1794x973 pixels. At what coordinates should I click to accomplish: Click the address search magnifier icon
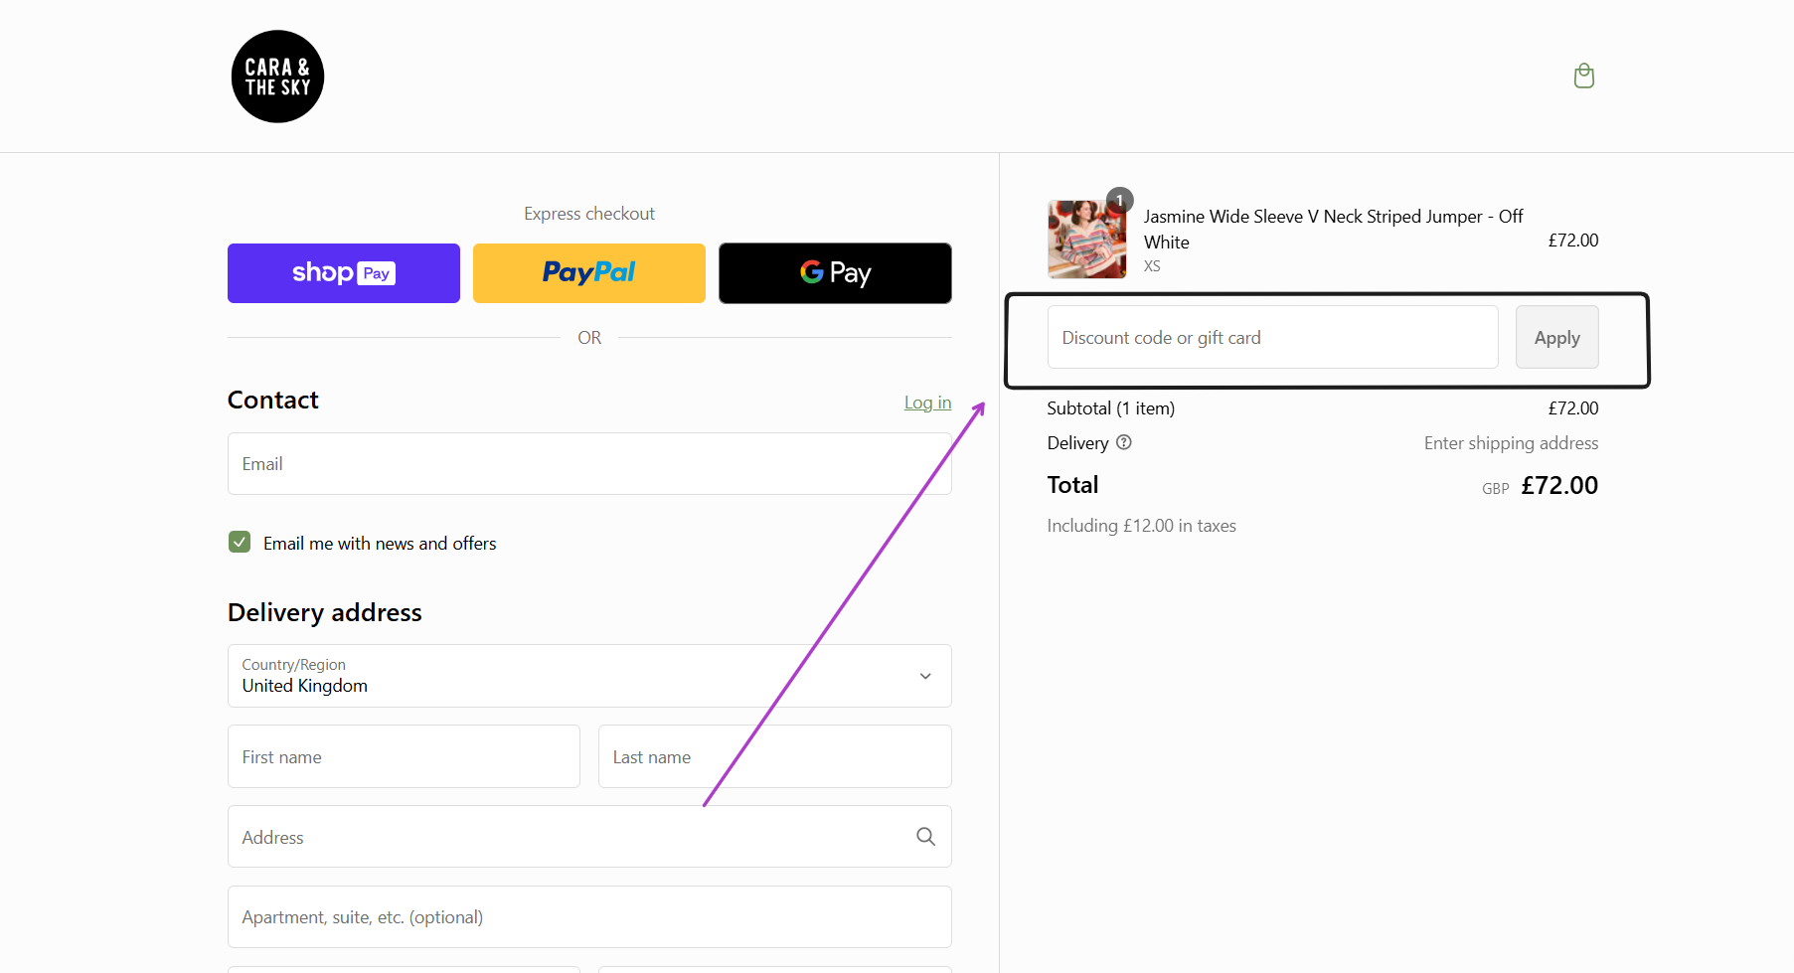925,837
